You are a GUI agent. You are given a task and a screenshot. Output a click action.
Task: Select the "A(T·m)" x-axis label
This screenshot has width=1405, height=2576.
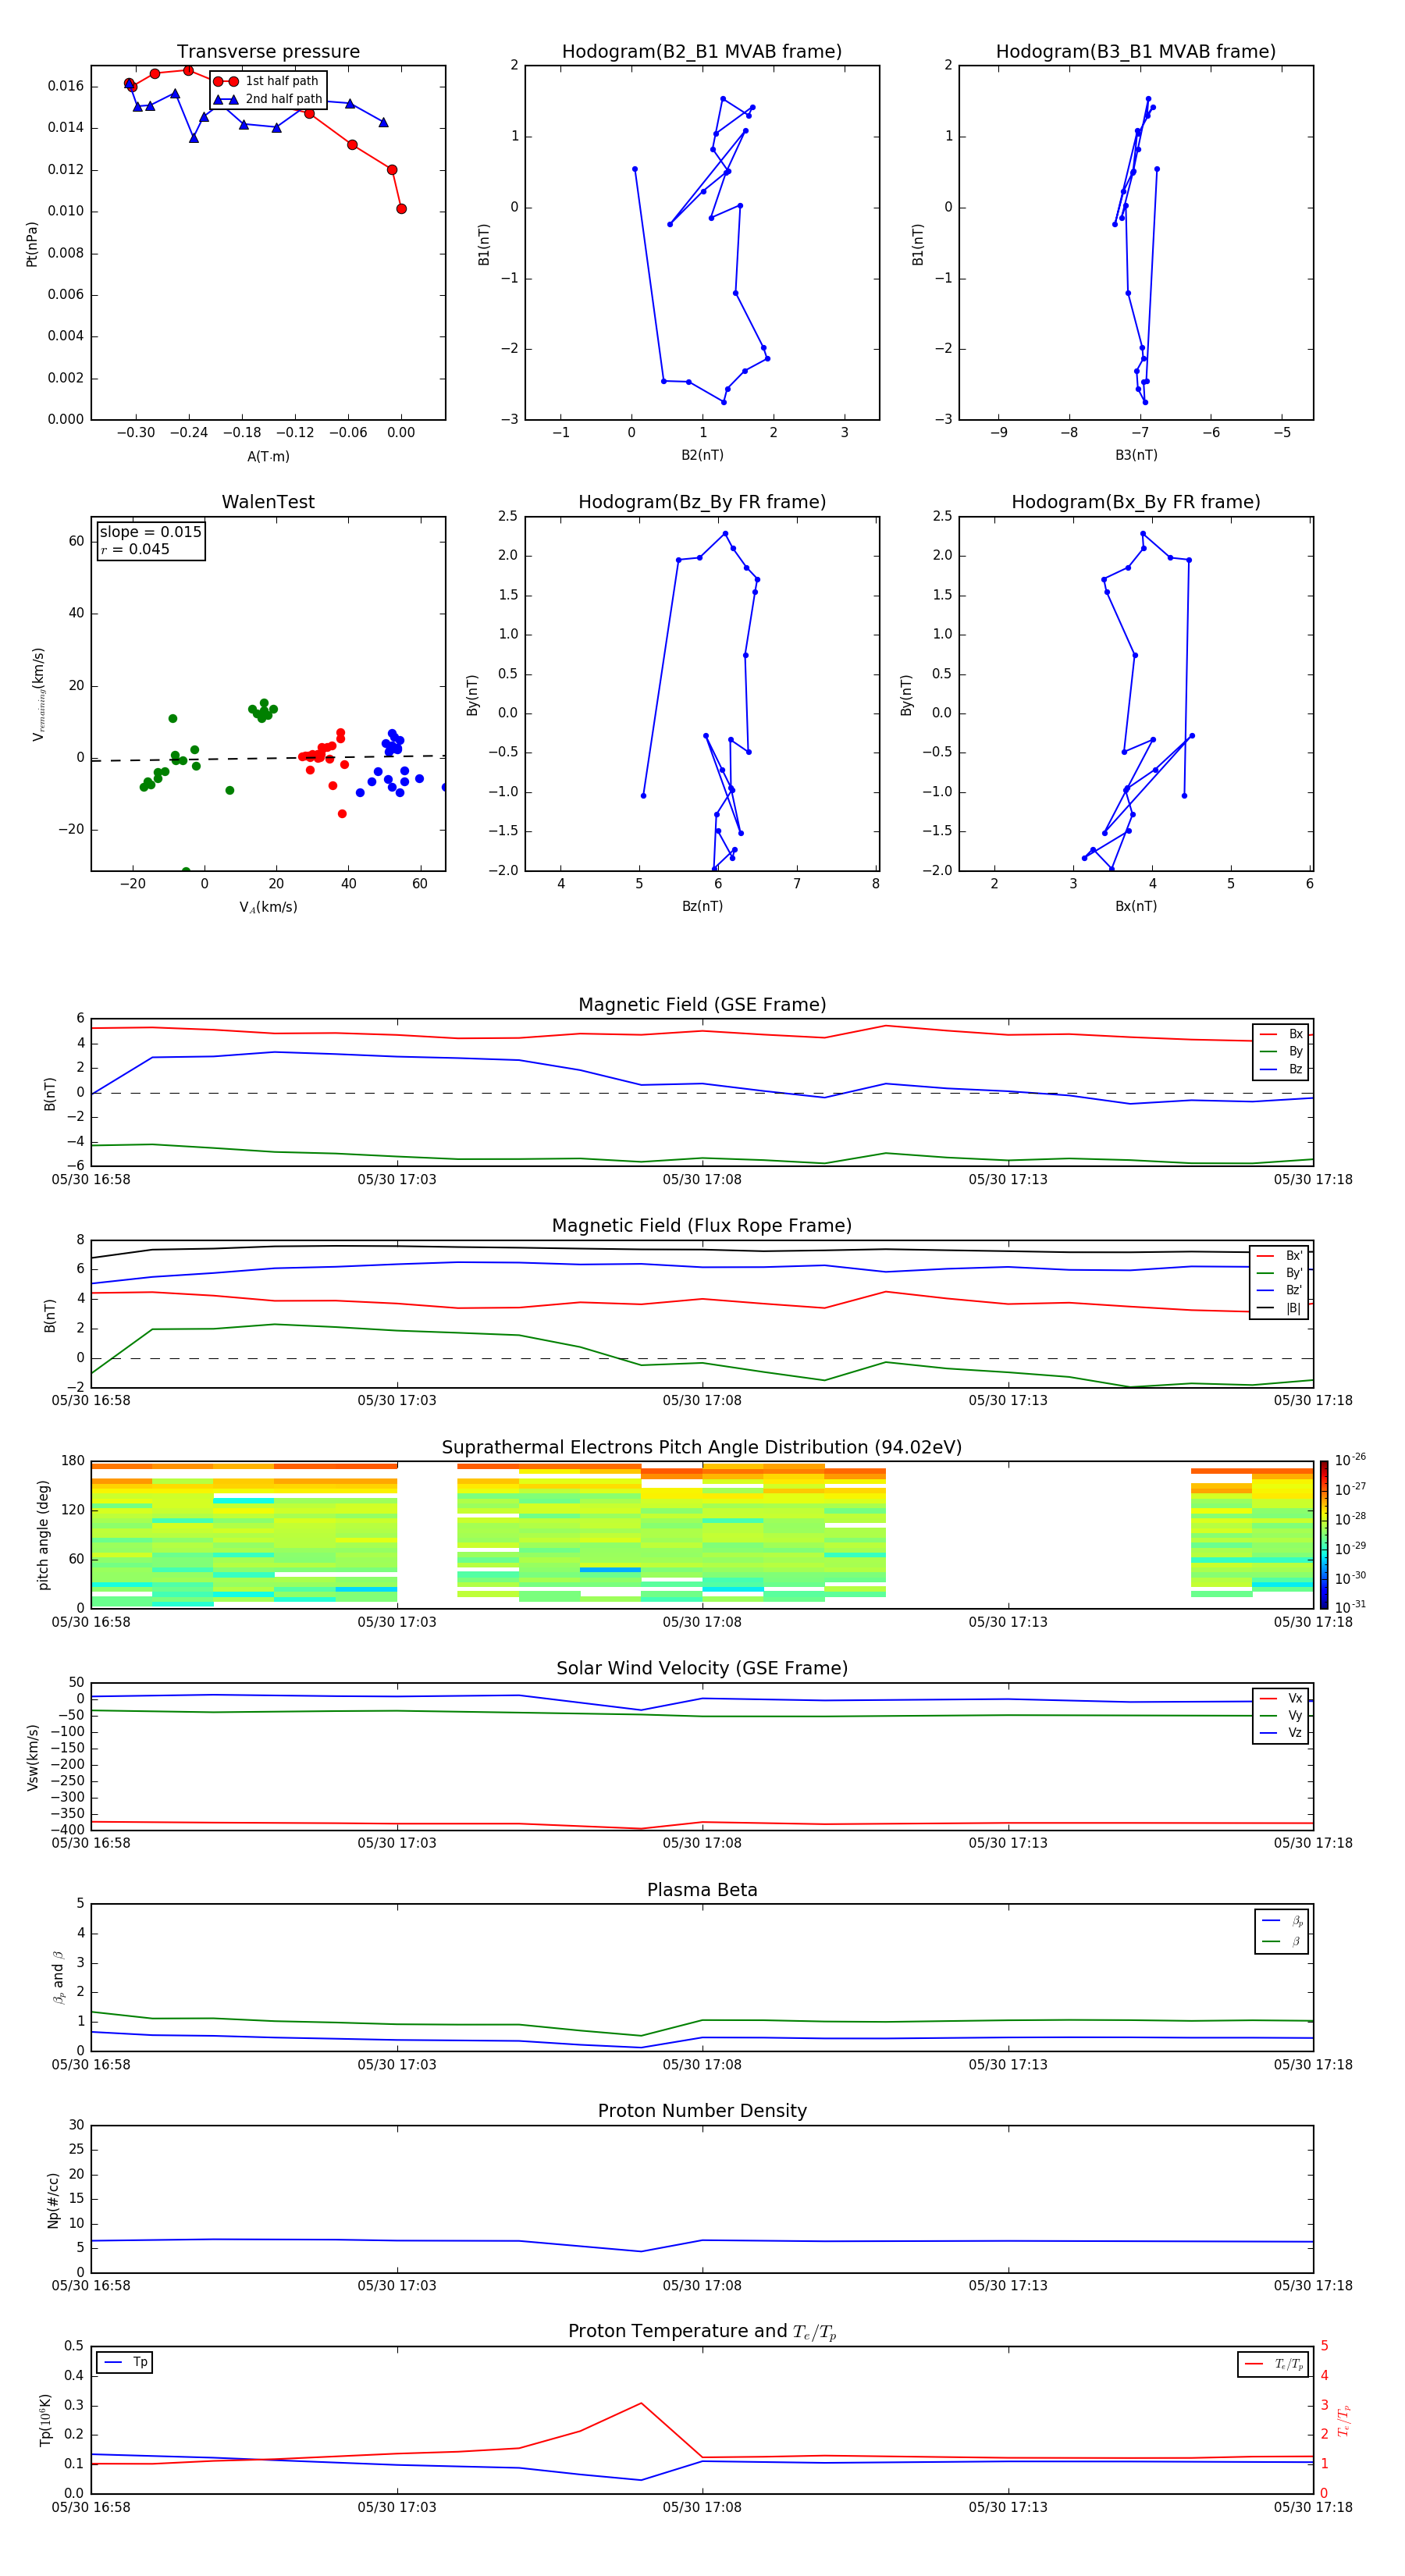(x=268, y=457)
